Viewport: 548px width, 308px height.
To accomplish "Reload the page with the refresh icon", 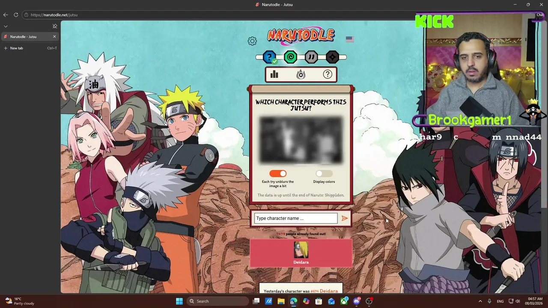I will point(16,15).
